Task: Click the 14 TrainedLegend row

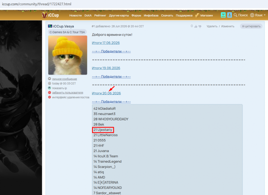Action: [107, 161]
